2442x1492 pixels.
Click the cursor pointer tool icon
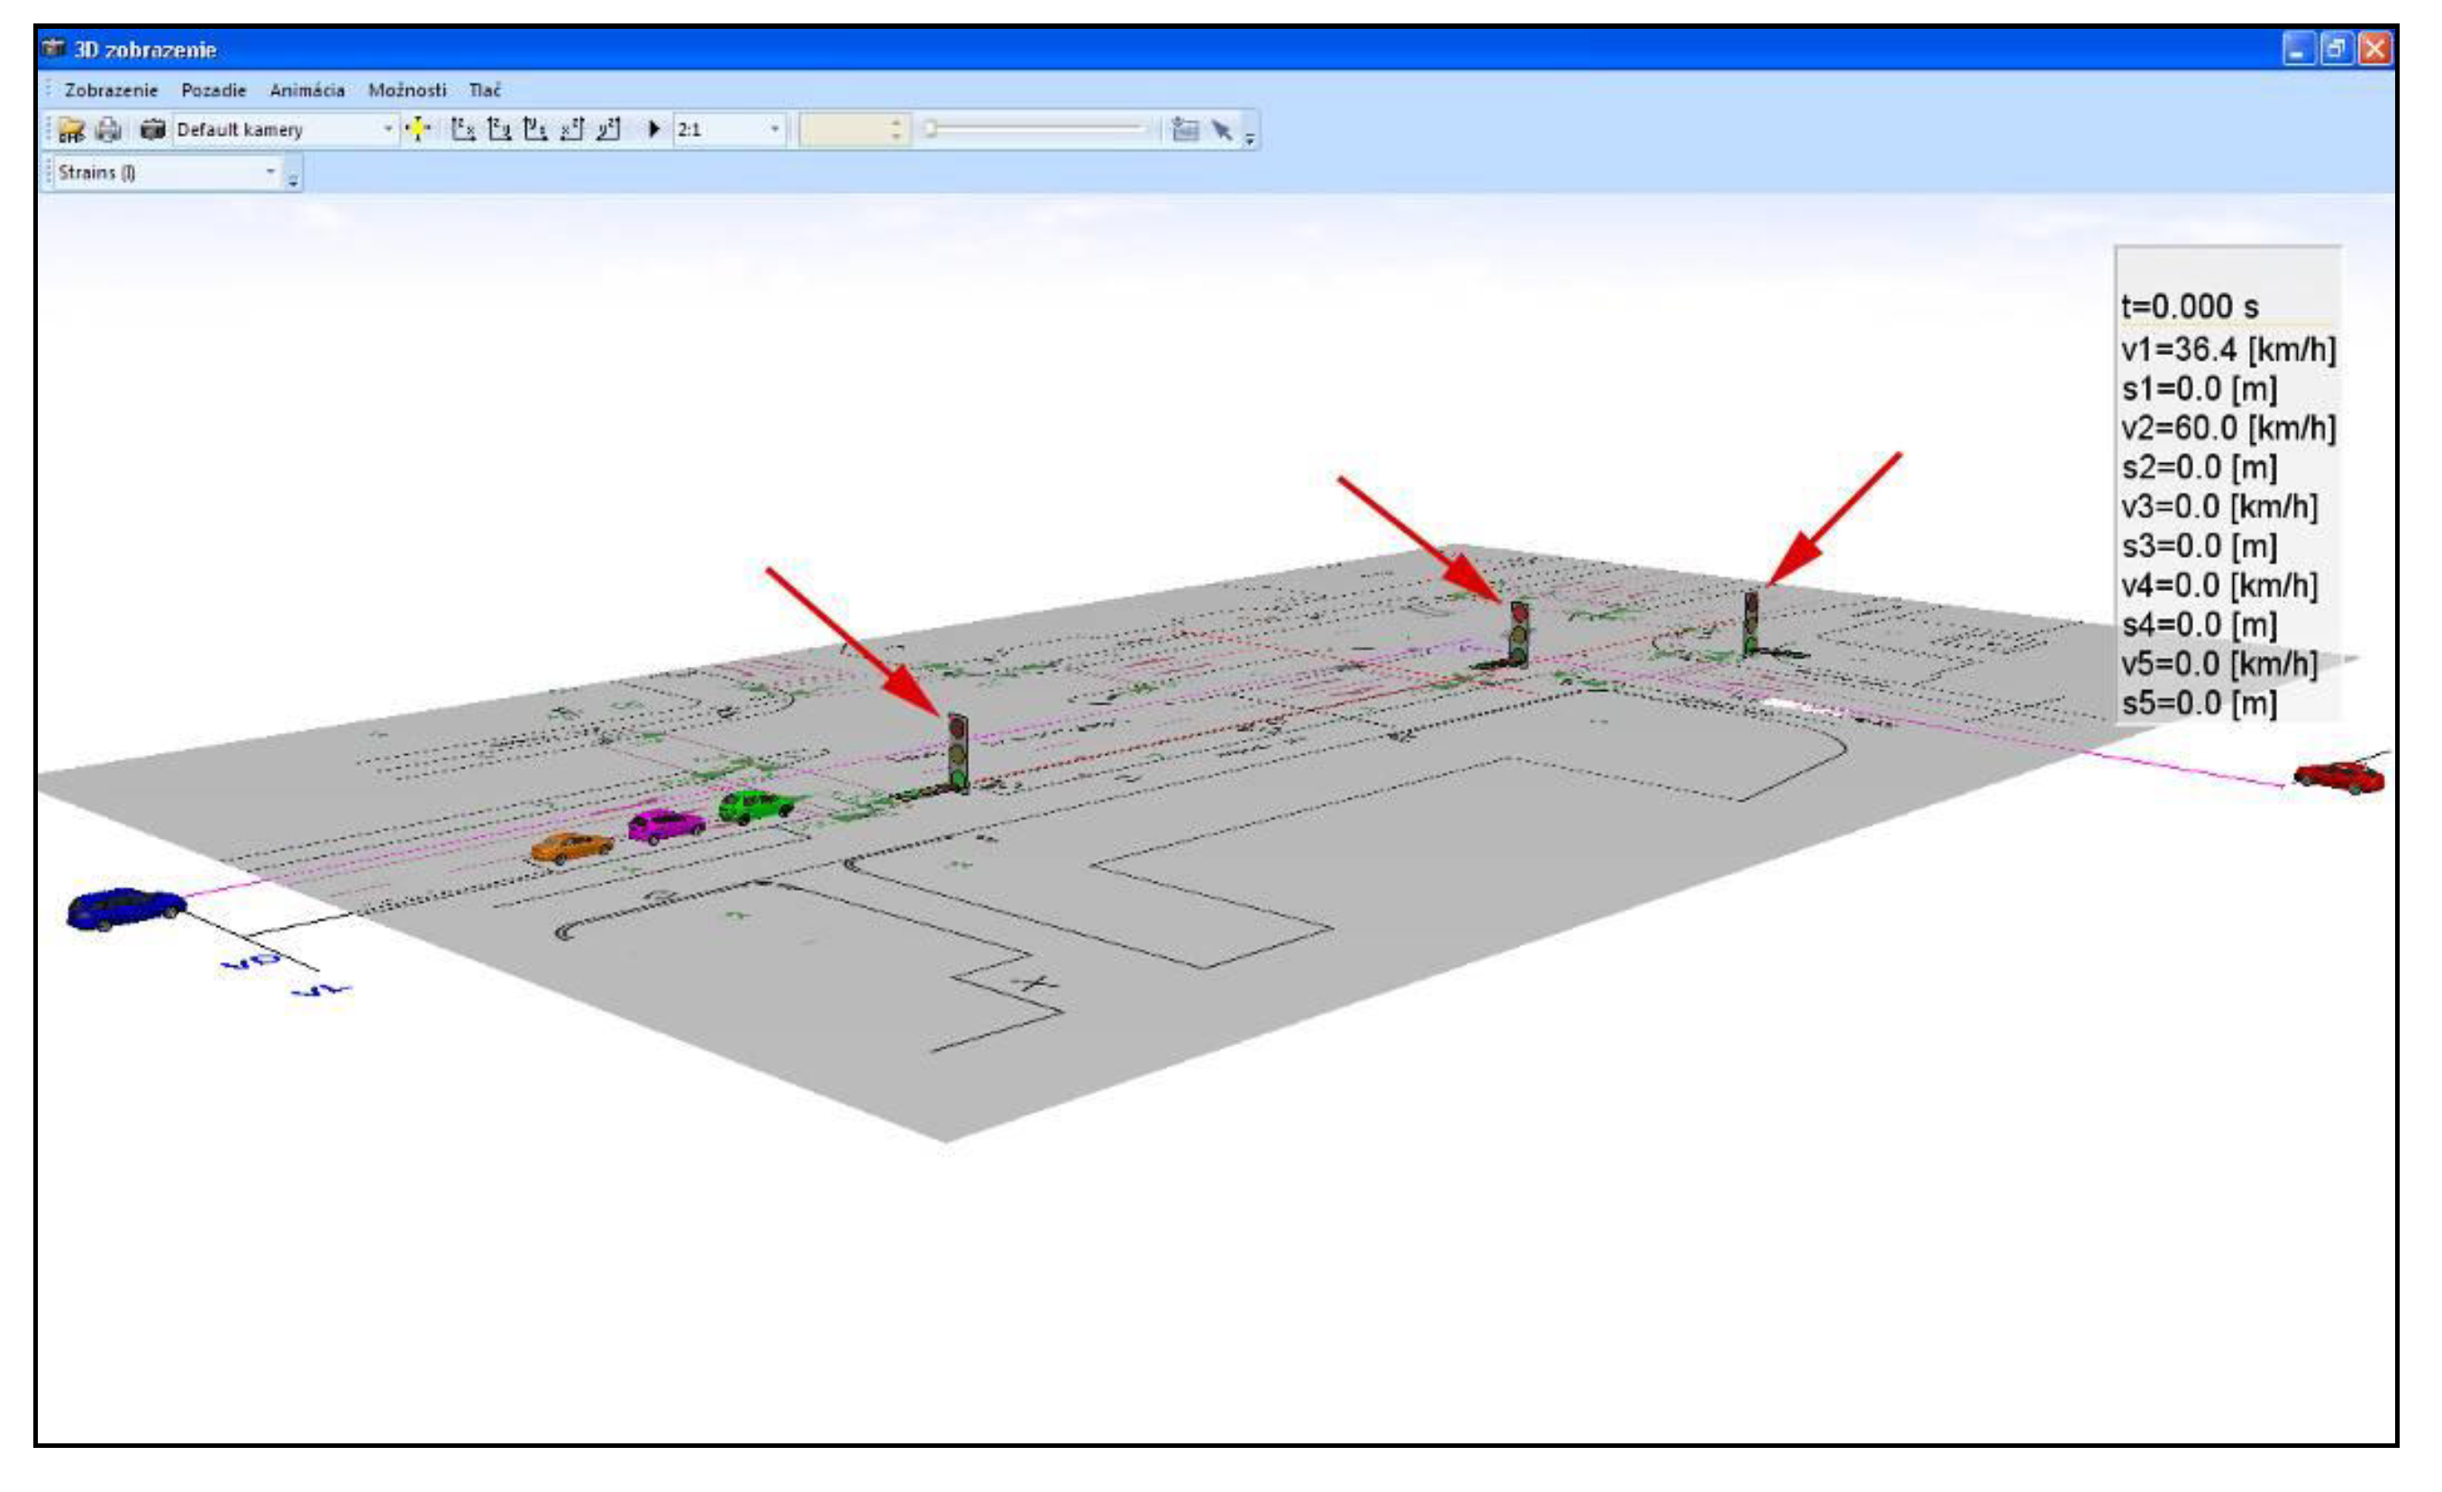pyautogui.click(x=1222, y=130)
